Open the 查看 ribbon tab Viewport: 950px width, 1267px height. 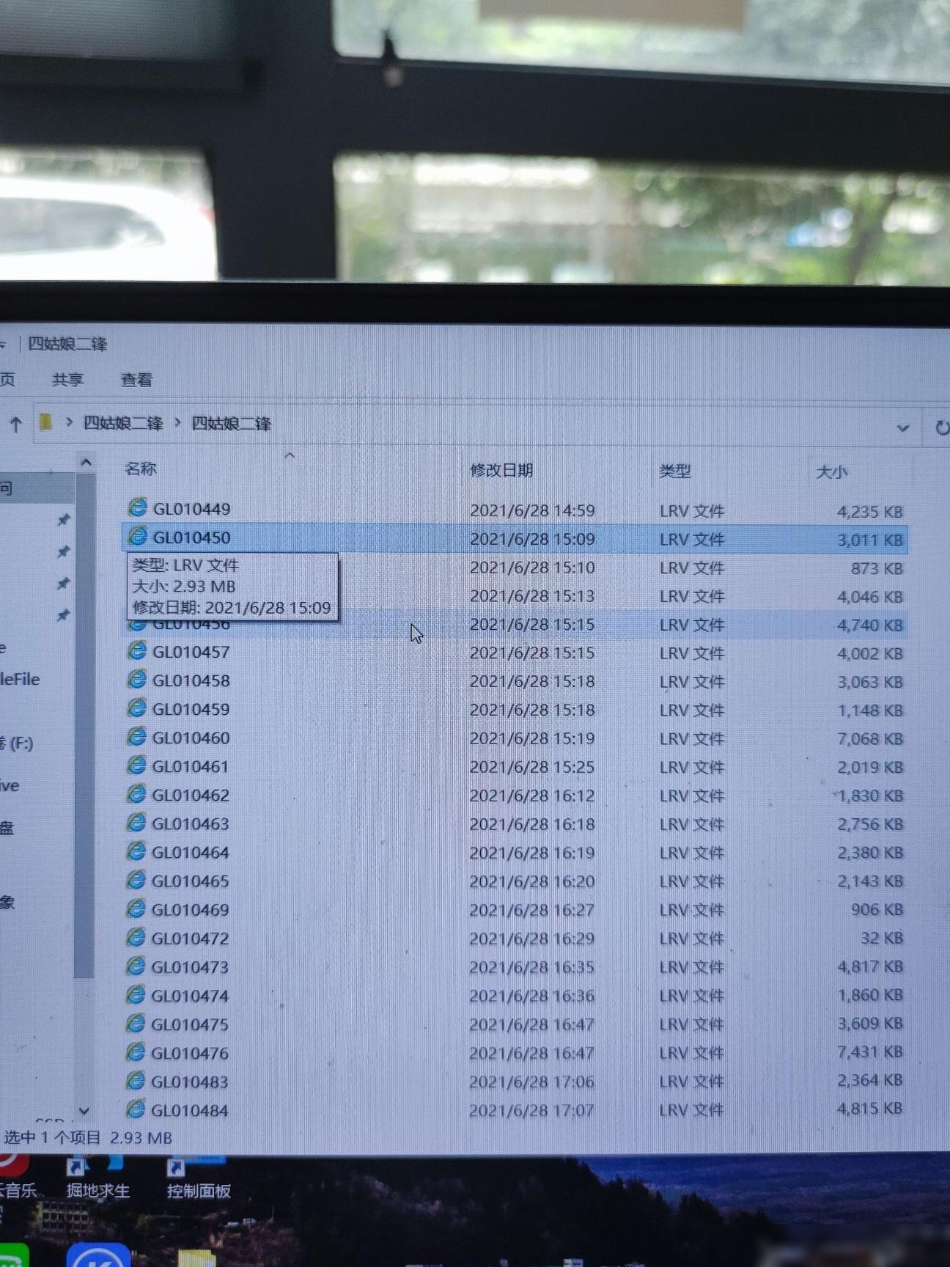[136, 380]
